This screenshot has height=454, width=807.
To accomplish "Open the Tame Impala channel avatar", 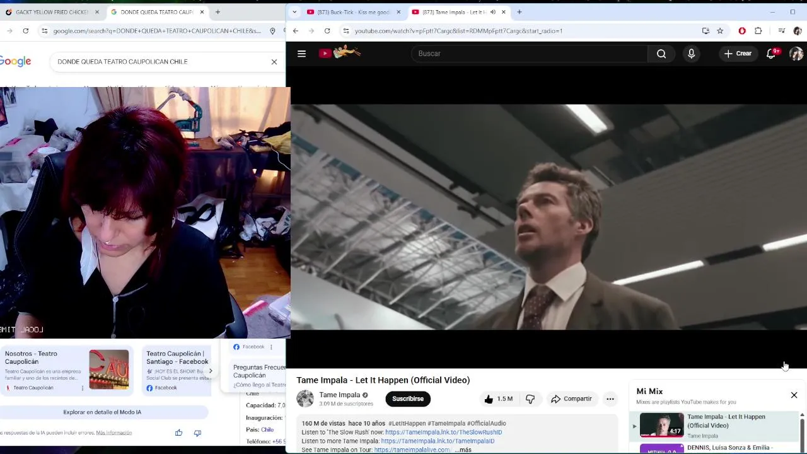I will (305, 399).
